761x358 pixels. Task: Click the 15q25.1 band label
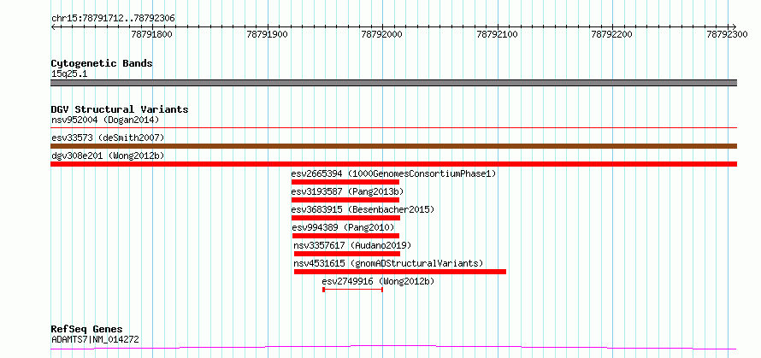click(69, 74)
